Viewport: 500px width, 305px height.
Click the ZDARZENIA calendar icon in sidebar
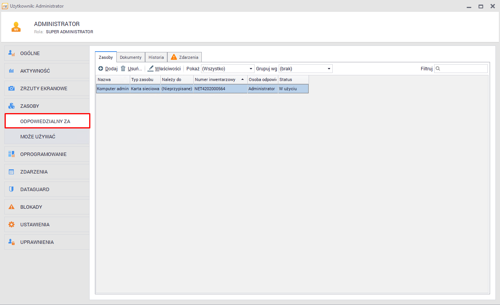[11, 172]
